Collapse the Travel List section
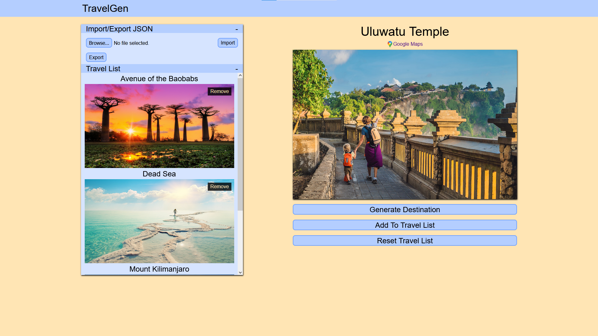This screenshot has width=598, height=336. click(x=237, y=69)
